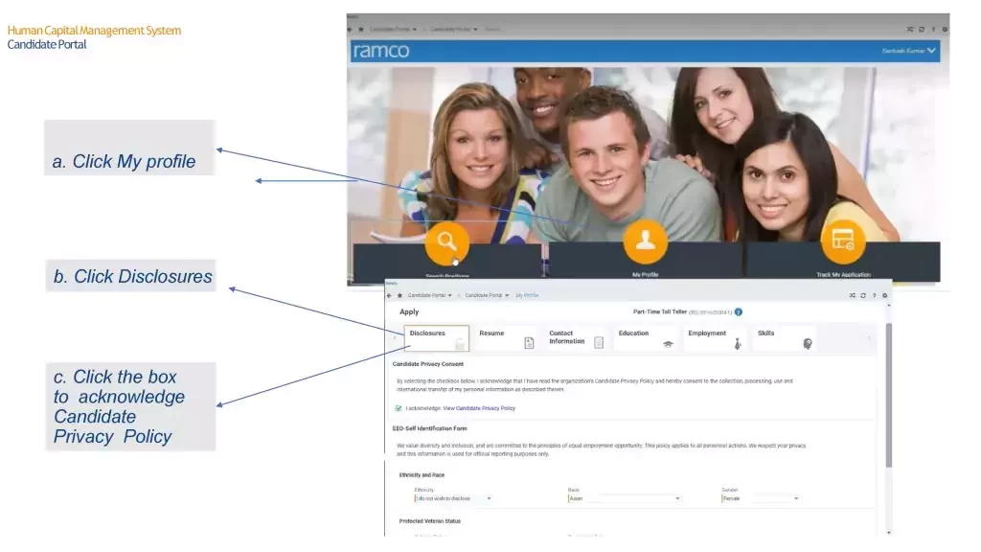Image resolution: width=981 pixels, height=552 pixels.
Task: Click the tab strip left scroll arrow
Action: pyautogui.click(x=395, y=338)
